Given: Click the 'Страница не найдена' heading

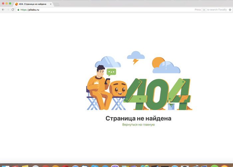Looking at the screenshot, I should (138, 119).
